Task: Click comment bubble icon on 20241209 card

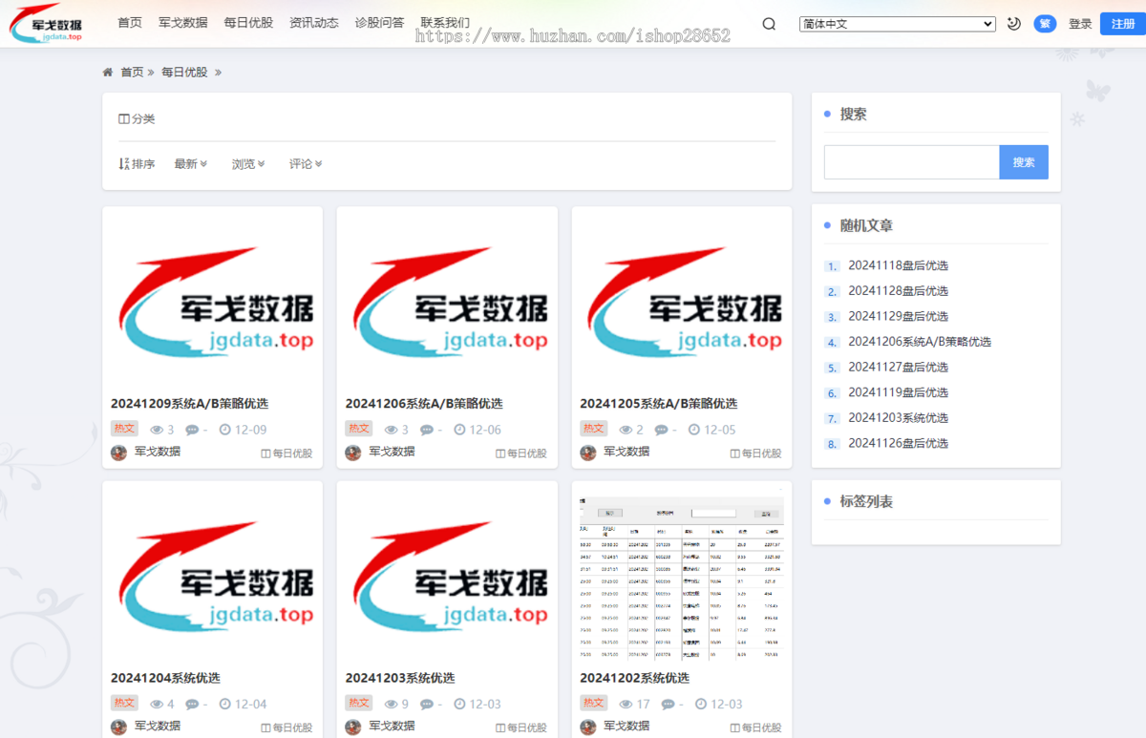Action: (x=192, y=430)
